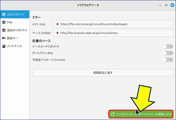The height and width of the screenshot is (120, 176).
Task: Click the ソフトウェアソース window title
Action: 88,5
